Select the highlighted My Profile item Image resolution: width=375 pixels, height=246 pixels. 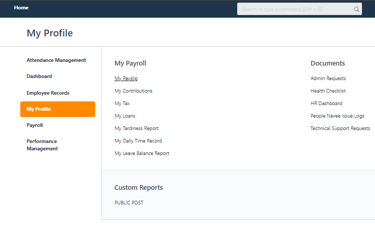(57, 109)
